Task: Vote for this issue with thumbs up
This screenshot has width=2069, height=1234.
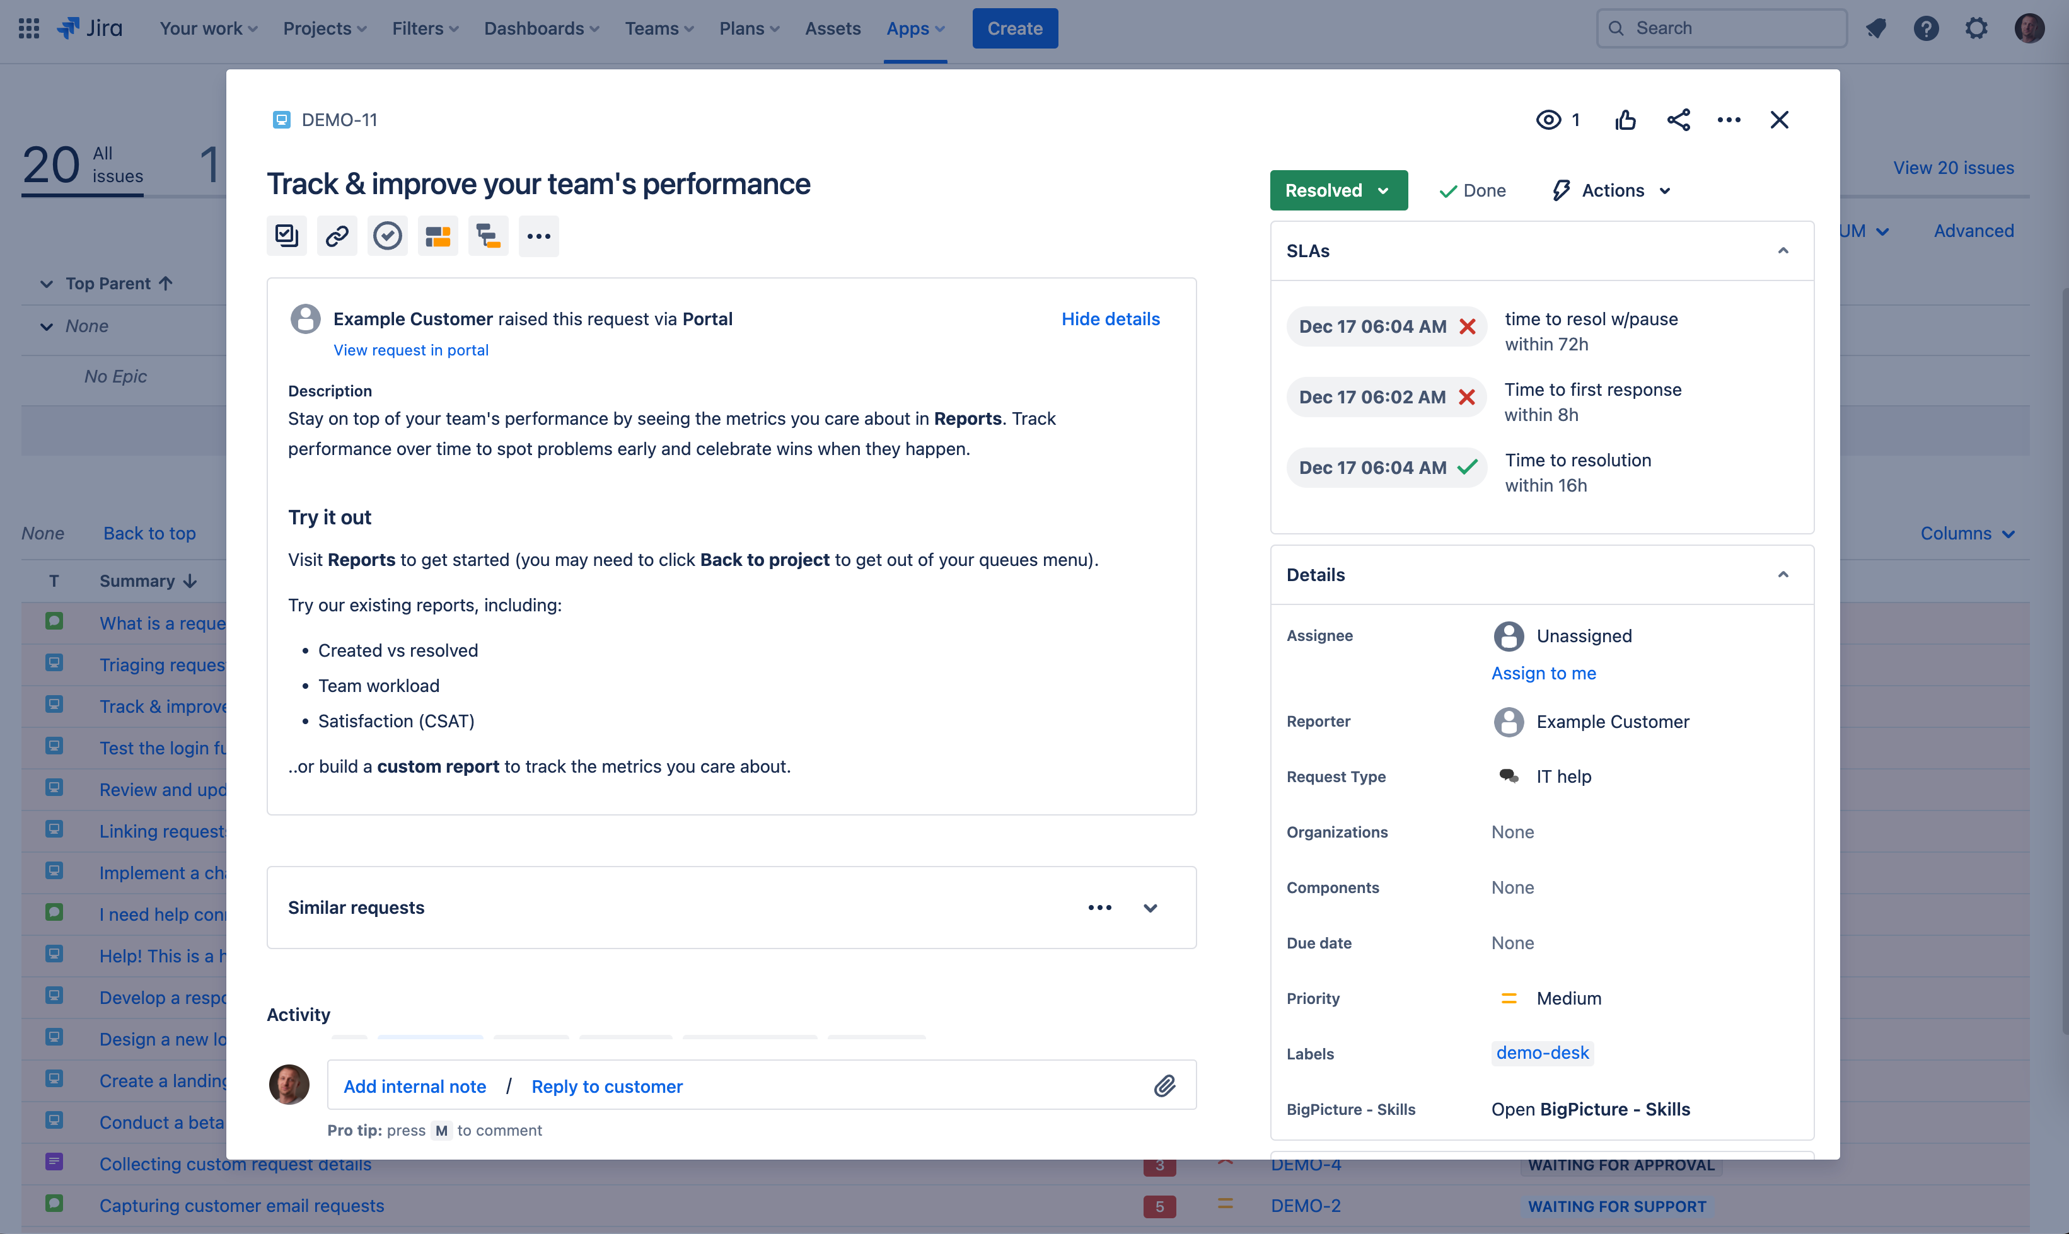Action: point(1625,120)
